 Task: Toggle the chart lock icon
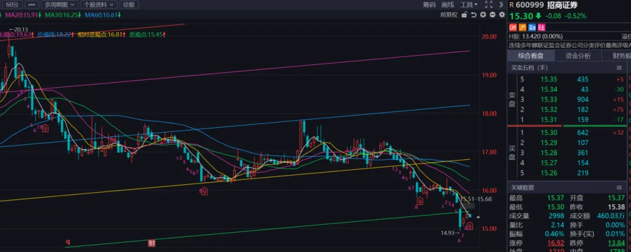[x=464, y=15]
